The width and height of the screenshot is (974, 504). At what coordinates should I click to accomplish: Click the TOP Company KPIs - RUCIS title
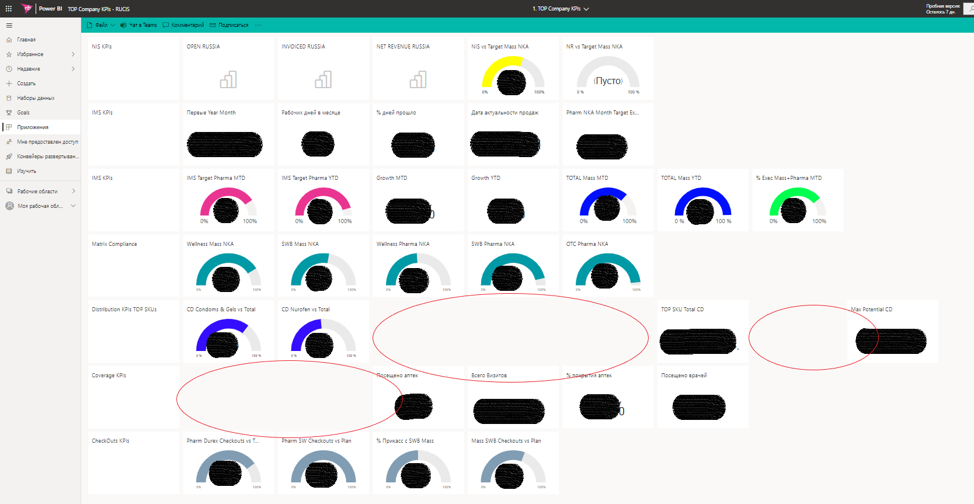pyautogui.click(x=99, y=9)
